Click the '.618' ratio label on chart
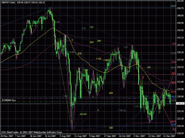The width and height of the screenshot is (185, 138). [x=79, y=54]
